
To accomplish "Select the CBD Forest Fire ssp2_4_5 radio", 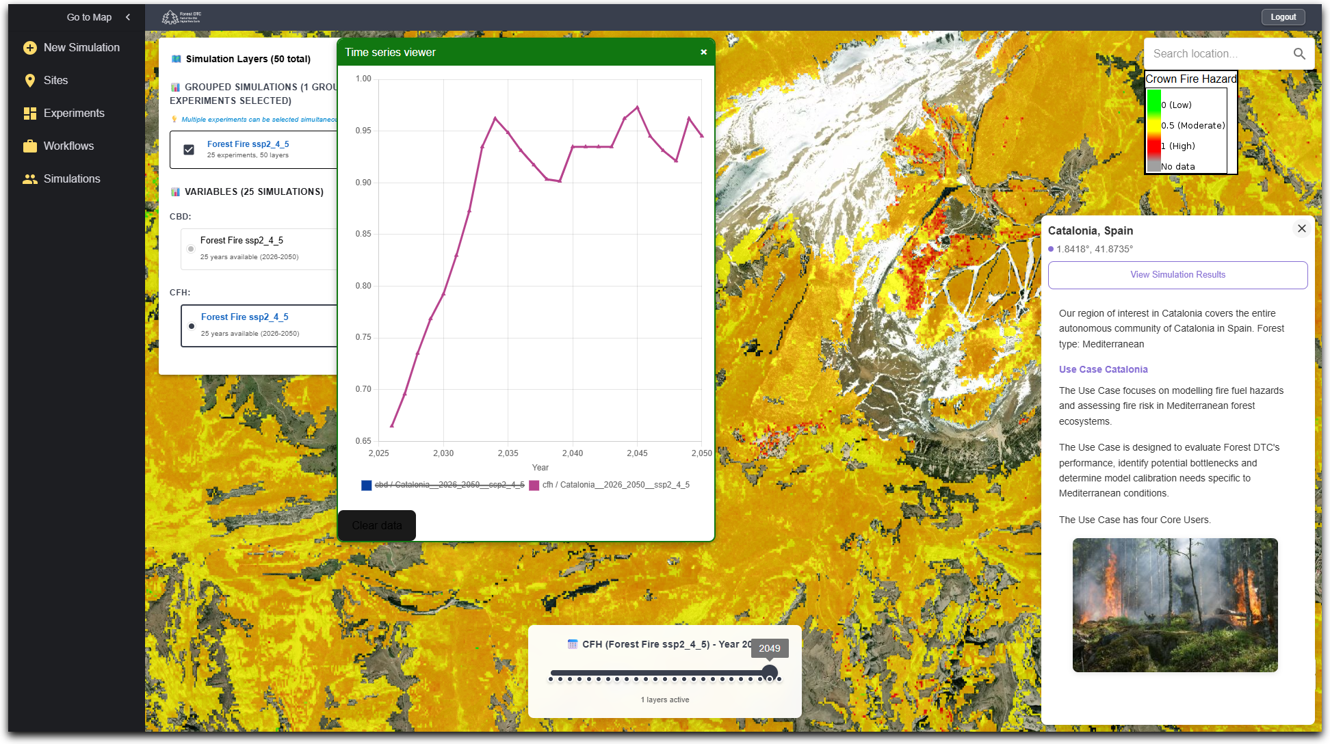I will [192, 249].
